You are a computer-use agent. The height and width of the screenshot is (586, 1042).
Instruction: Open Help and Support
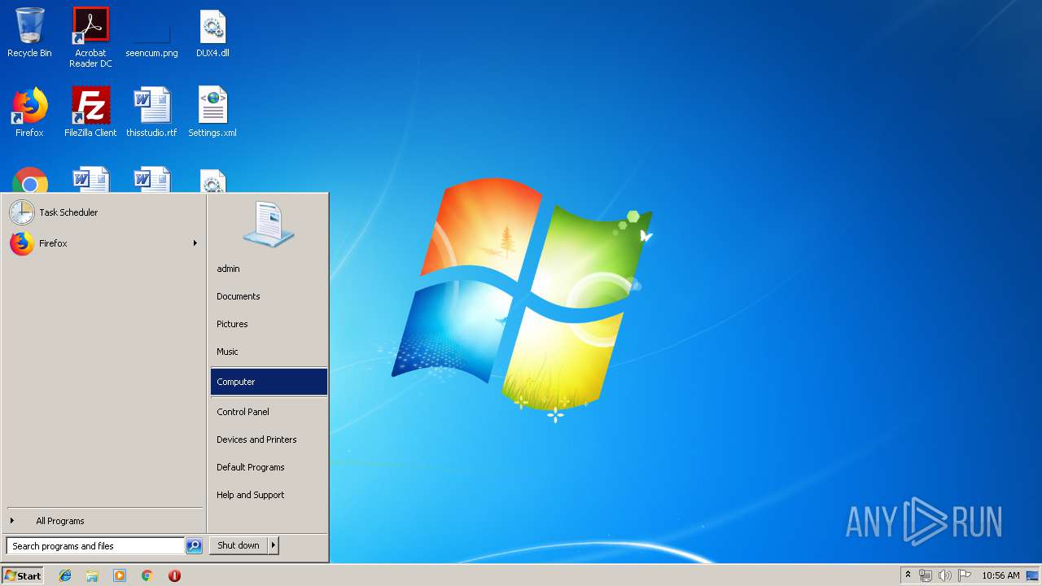[269, 495]
